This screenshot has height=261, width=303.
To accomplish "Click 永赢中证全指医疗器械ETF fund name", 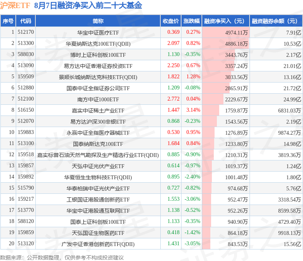I will point(98,133).
